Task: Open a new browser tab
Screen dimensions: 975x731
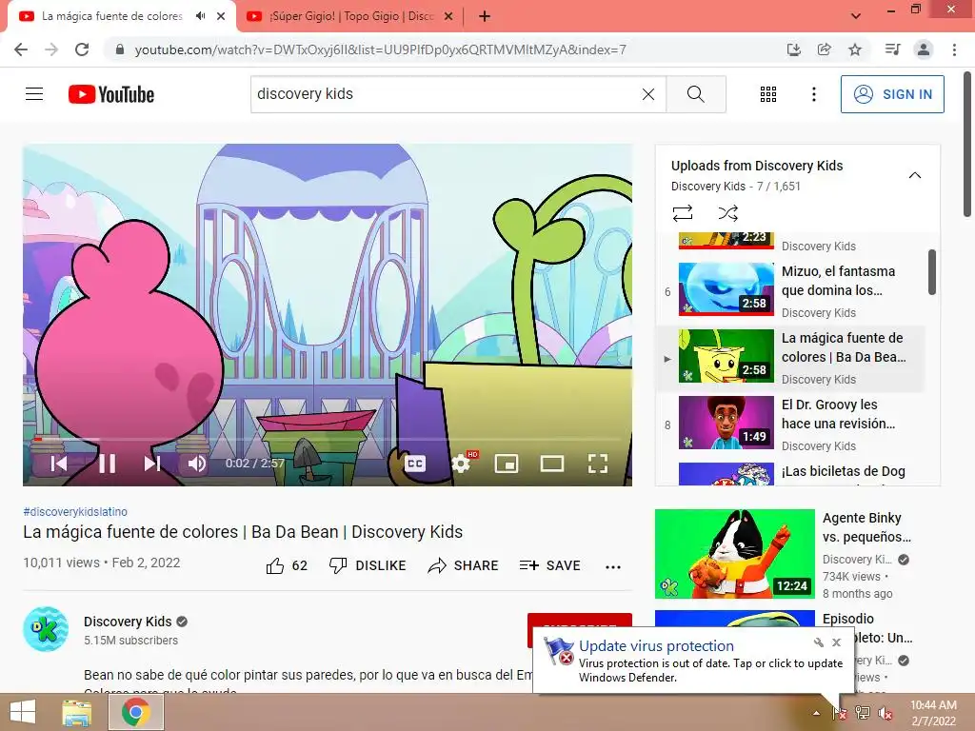Action: [x=485, y=16]
